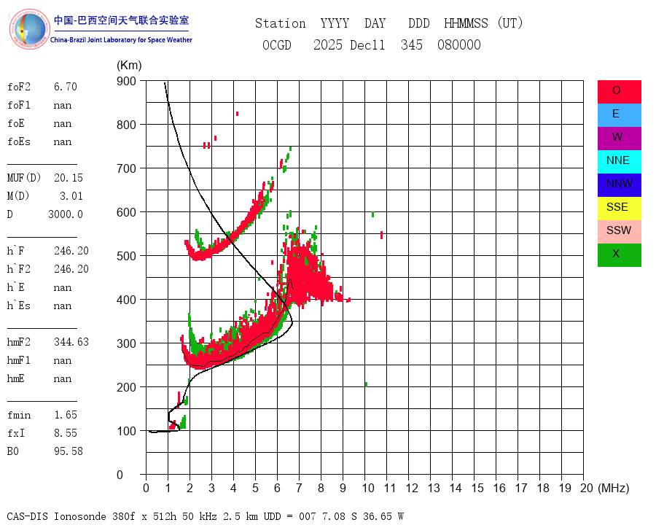
Task: Select the M(D) value 3.01
Action: (71, 196)
